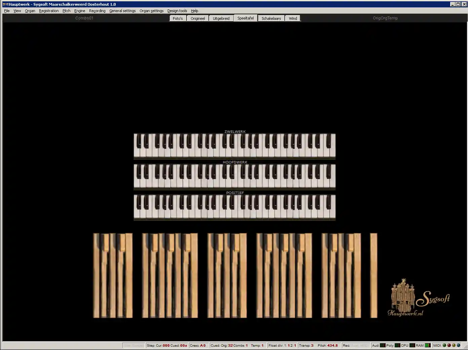This screenshot has width=468, height=350.
Task: Click the Sygsoft Hauptwerk.nl organ logo
Action: tap(419, 298)
